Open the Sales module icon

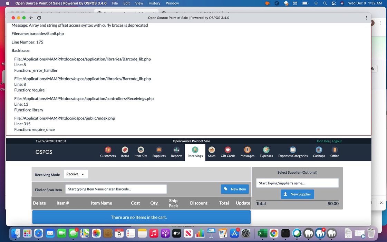pyautogui.click(x=212, y=152)
